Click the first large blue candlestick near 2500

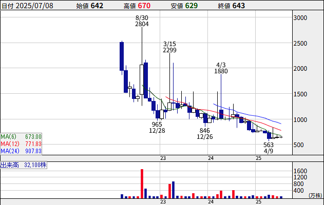click(x=122, y=56)
